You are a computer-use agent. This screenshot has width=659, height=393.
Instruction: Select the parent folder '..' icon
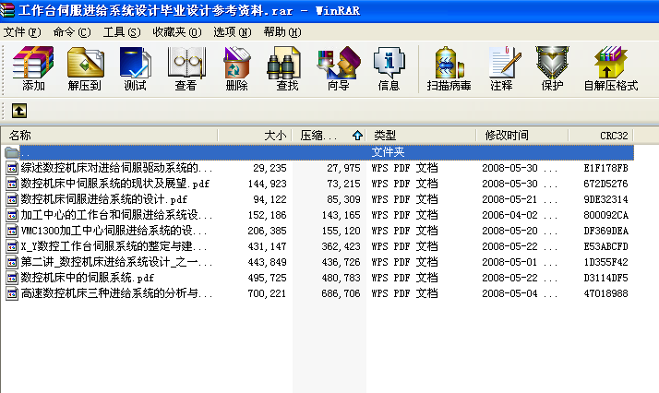[12, 152]
